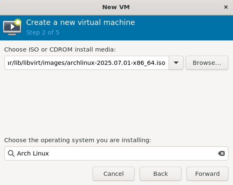Click the 'Create a new virtual machine' heading

click(81, 22)
